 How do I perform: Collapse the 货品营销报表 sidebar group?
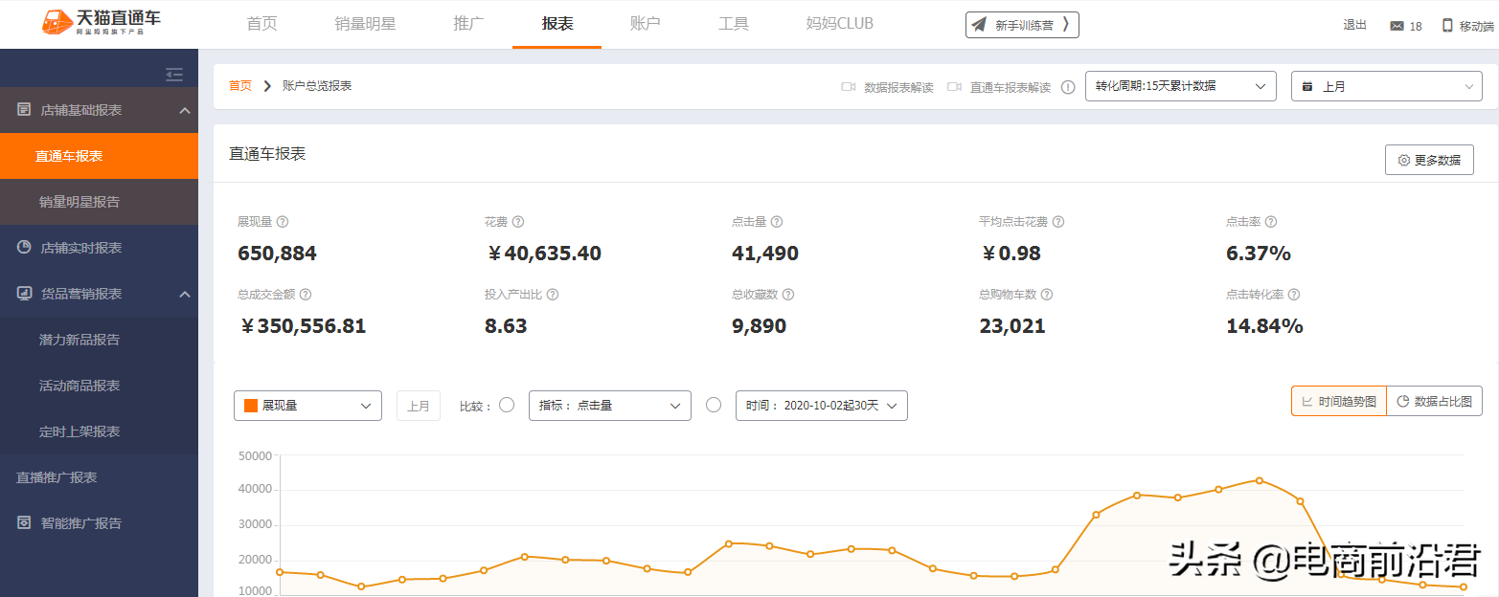184,295
